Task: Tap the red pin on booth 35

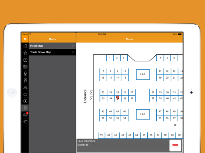Action: pos(117,98)
